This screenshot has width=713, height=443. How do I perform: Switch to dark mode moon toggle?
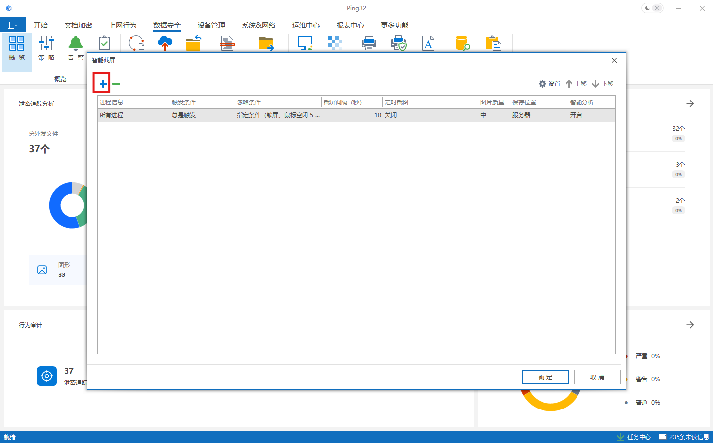(647, 8)
